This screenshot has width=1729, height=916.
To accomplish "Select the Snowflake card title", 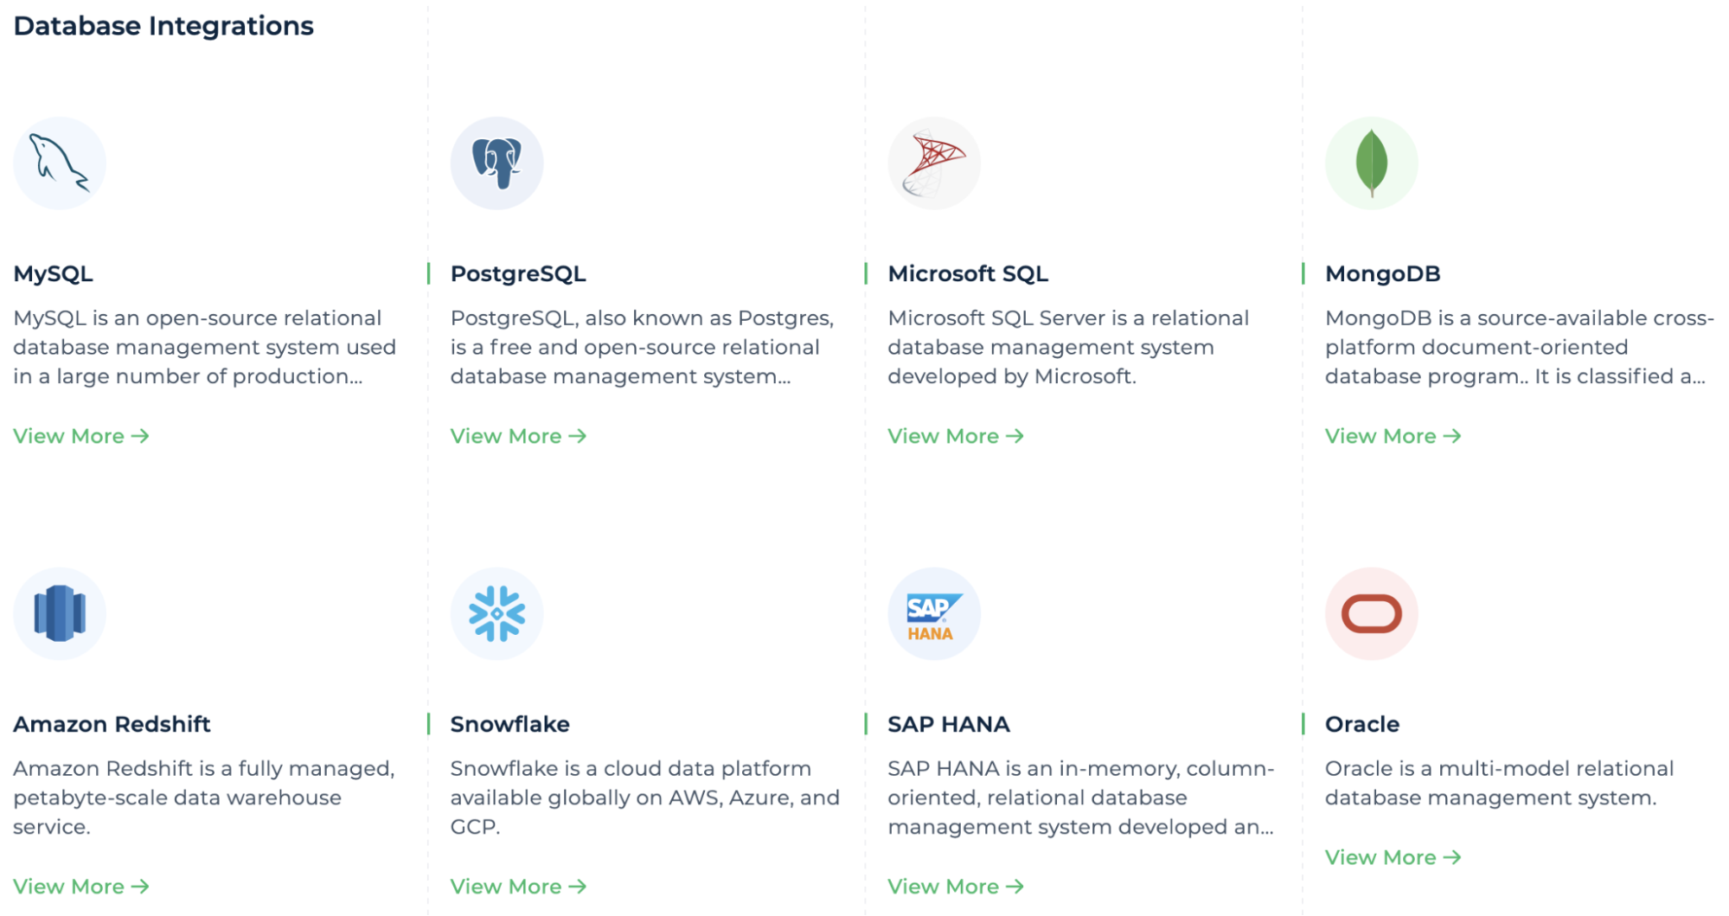I will pos(509,724).
